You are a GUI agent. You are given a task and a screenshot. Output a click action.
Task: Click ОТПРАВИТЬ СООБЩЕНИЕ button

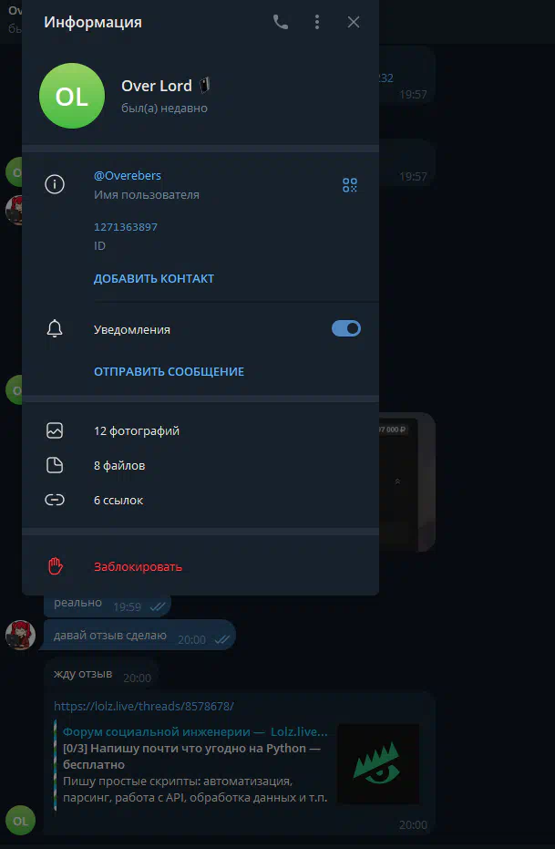169,372
